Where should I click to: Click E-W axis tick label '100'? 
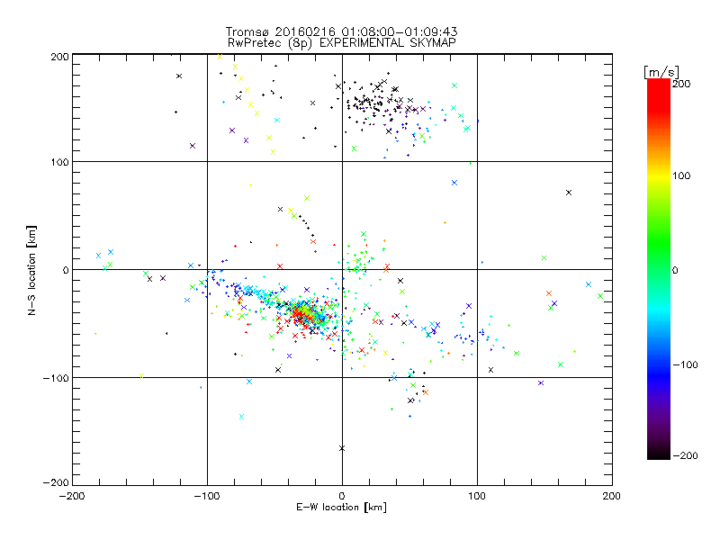pyautogui.click(x=477, y=496)
